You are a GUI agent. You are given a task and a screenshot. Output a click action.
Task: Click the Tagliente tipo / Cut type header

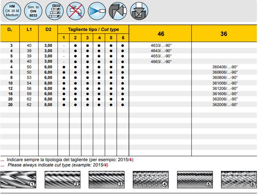click(93, 29)
